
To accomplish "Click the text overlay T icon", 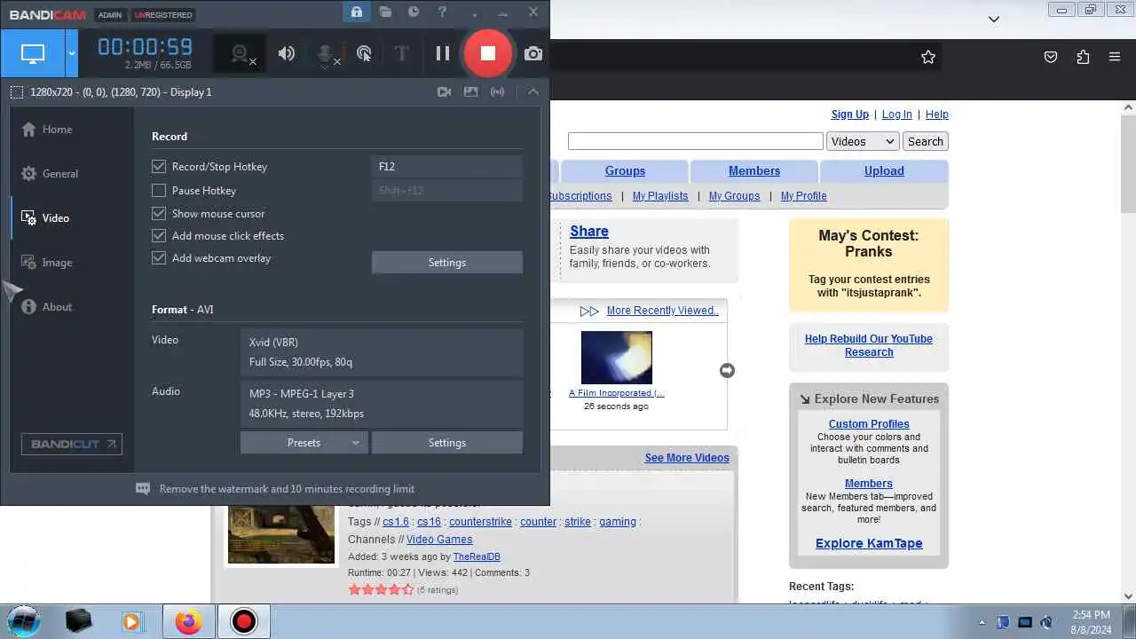I will tap(401, 54).
